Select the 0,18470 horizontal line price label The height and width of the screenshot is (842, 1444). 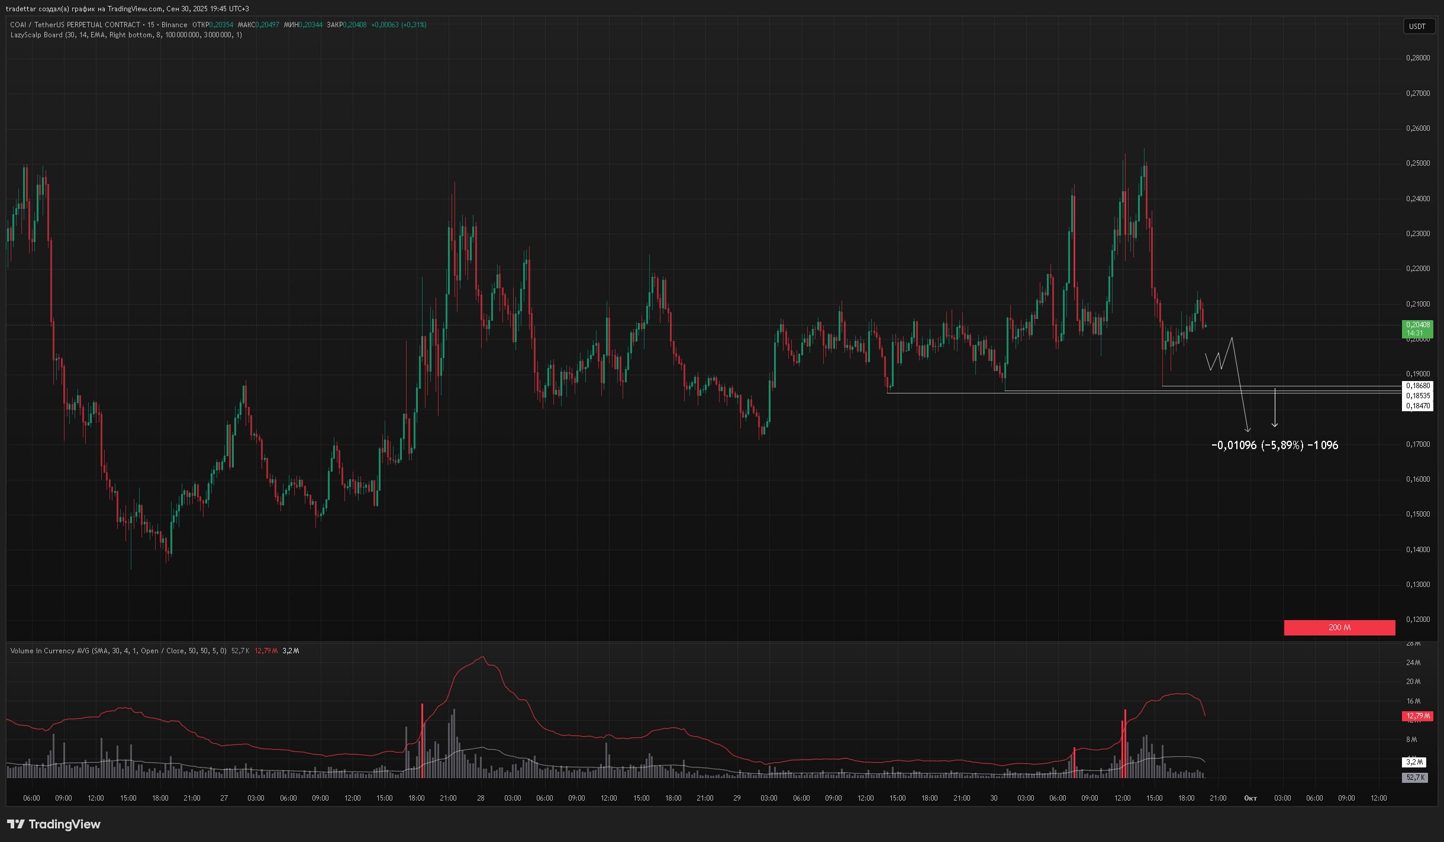tap(1417, 406)
